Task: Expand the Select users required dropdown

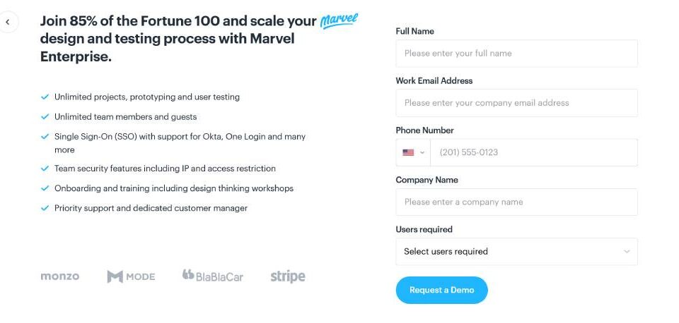Action: (x=516, y=252)
